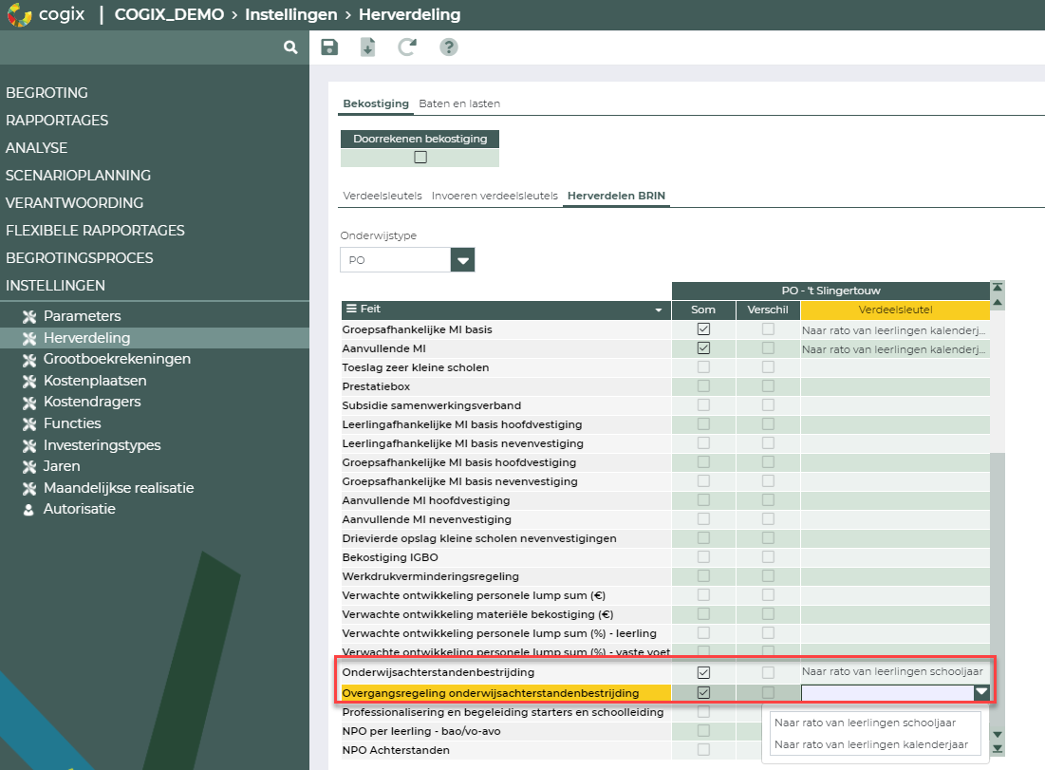Image resolution: width=1045 pixels, height=770 pixels.
Task: Expand the Feit column filter arrow
Action: click(659, 310)
